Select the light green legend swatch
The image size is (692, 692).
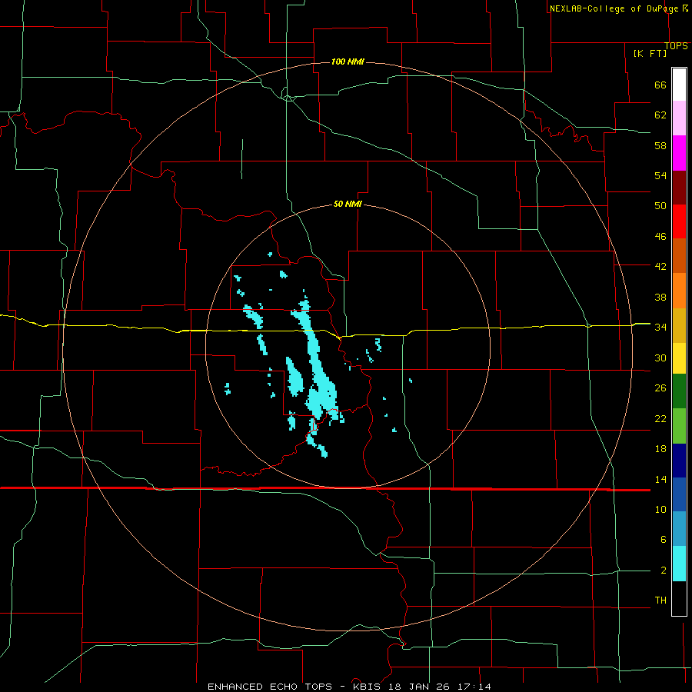[679, 426]
